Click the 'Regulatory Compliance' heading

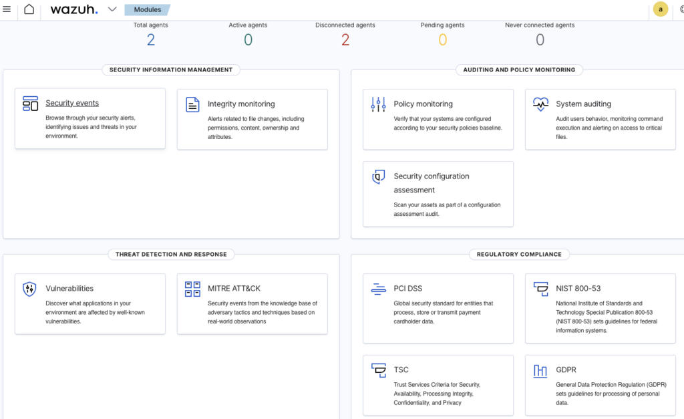[x=519, y=255]
